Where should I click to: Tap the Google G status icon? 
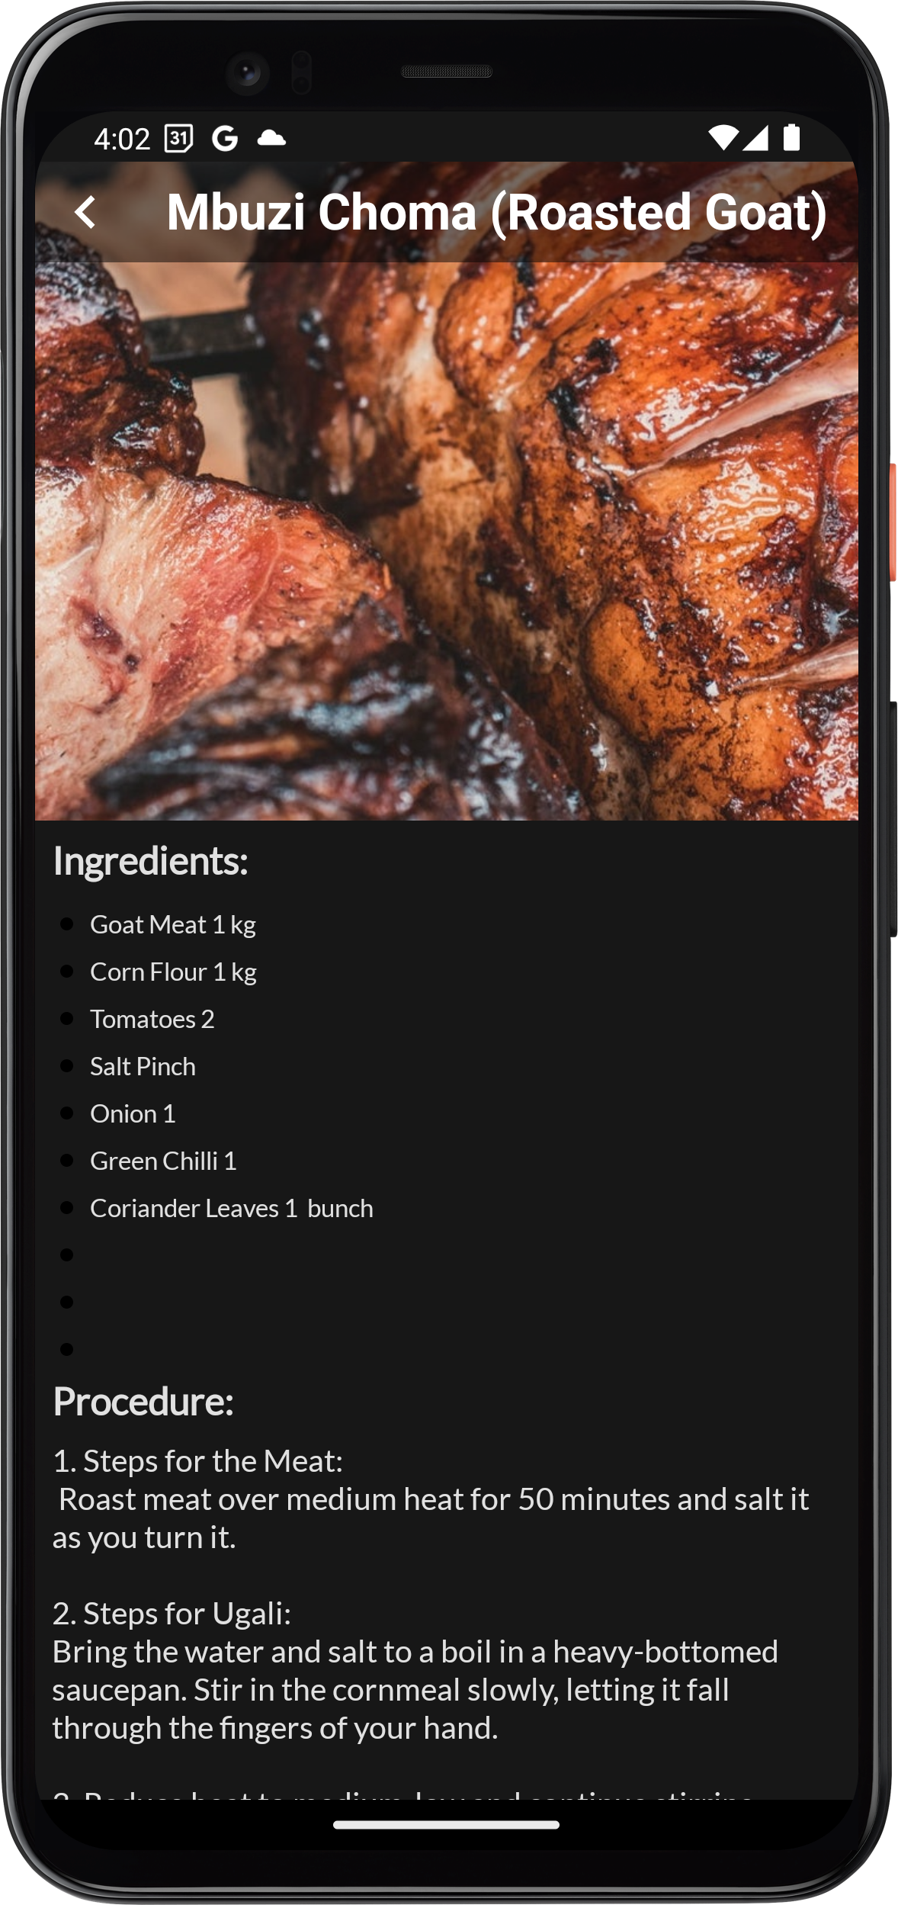pos(225,139)
